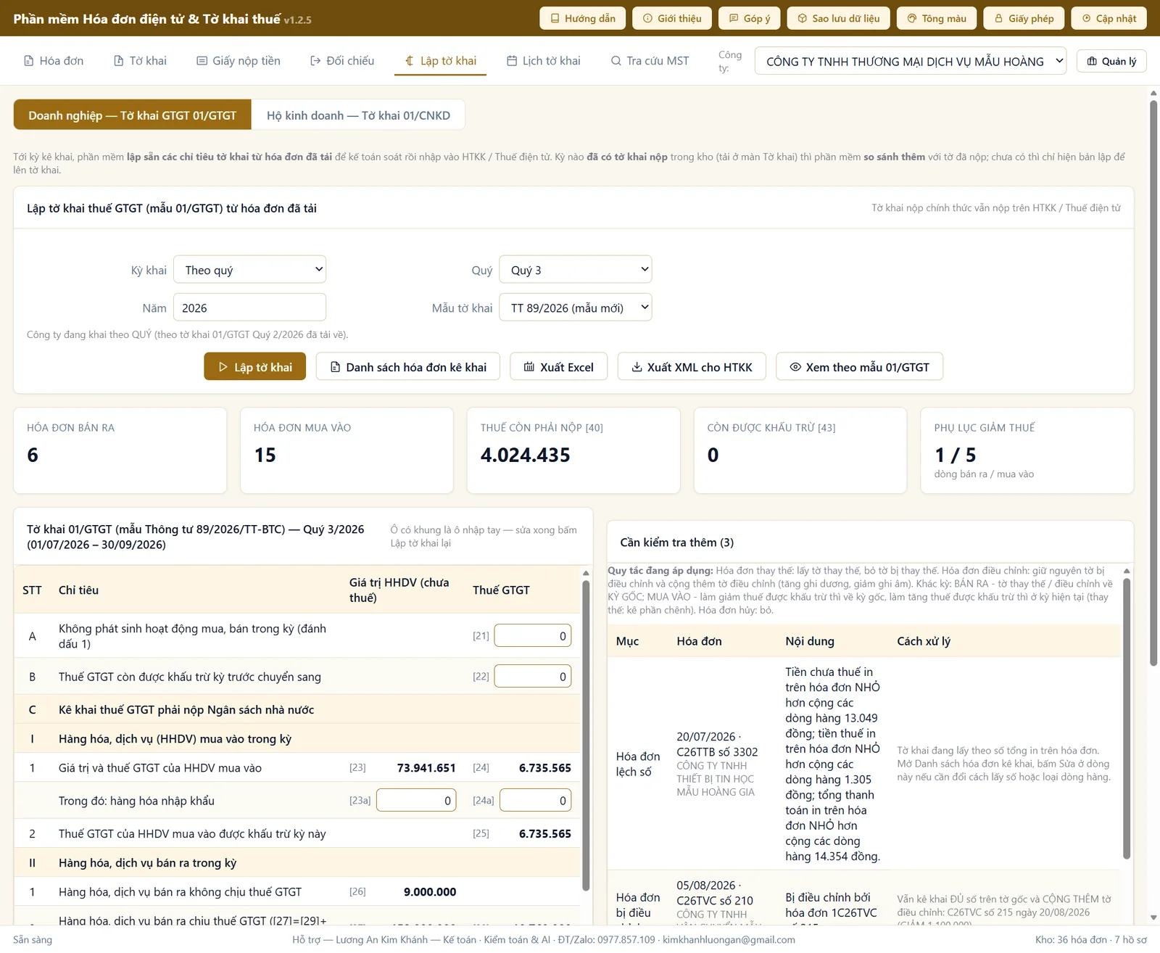Screen dimensions: 1160x953
Task: Select Doanh nghiệp — Tờ khai GTGT 01/GTGT tab
Action: click(x=133, y=115)
